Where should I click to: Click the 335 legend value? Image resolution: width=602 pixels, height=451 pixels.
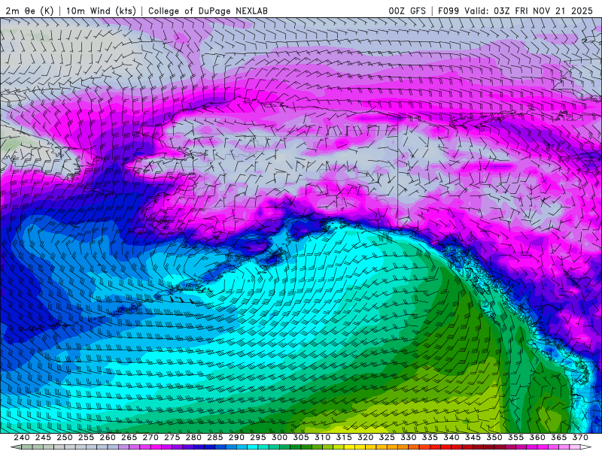pos(430,437)
